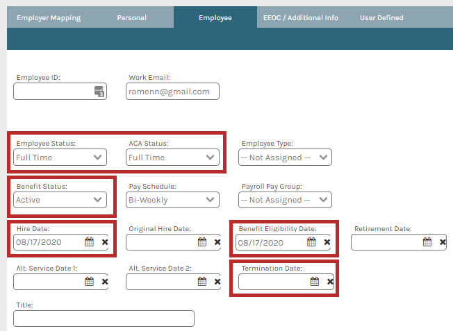Clear the Benefit Eligibility Date value

pyautogui.click(x=327, y=242)
